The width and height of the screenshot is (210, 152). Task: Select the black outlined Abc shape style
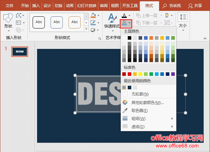point(39,22)
